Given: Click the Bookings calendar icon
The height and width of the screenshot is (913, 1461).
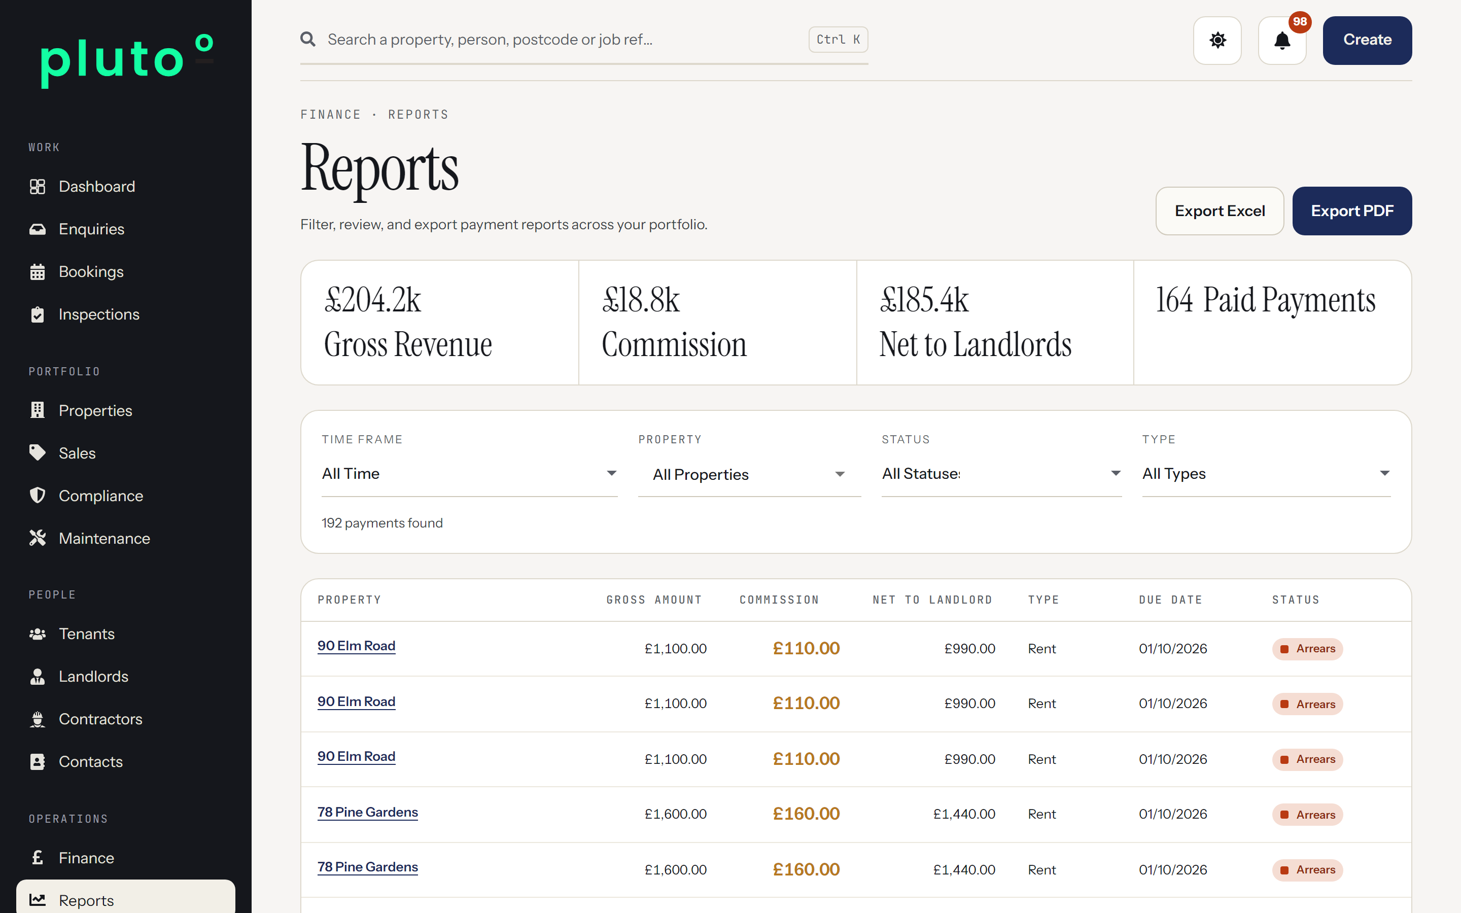Looking at the screenshot, I should pos(38,272).
